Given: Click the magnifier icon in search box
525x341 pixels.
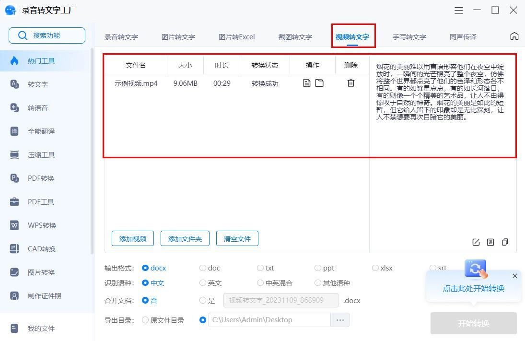Looking at the screenshot, I should [23, 35].
